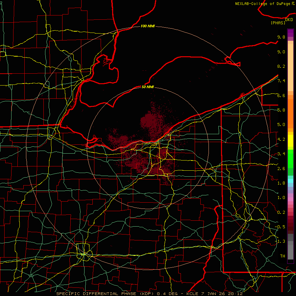The image size is (296, 296).
Task: Pick the bright green segment of the color bar
Action: (290, 159)
